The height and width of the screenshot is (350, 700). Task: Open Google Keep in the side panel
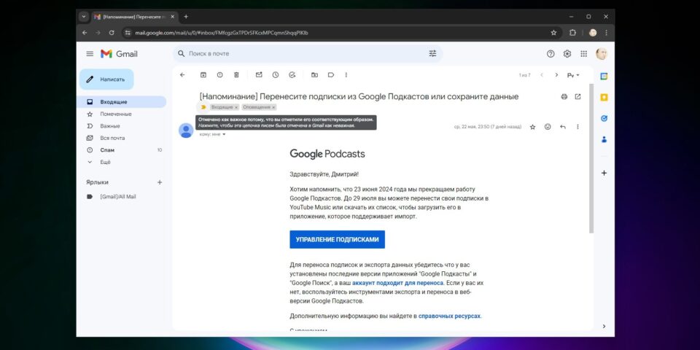coord(604,97)
